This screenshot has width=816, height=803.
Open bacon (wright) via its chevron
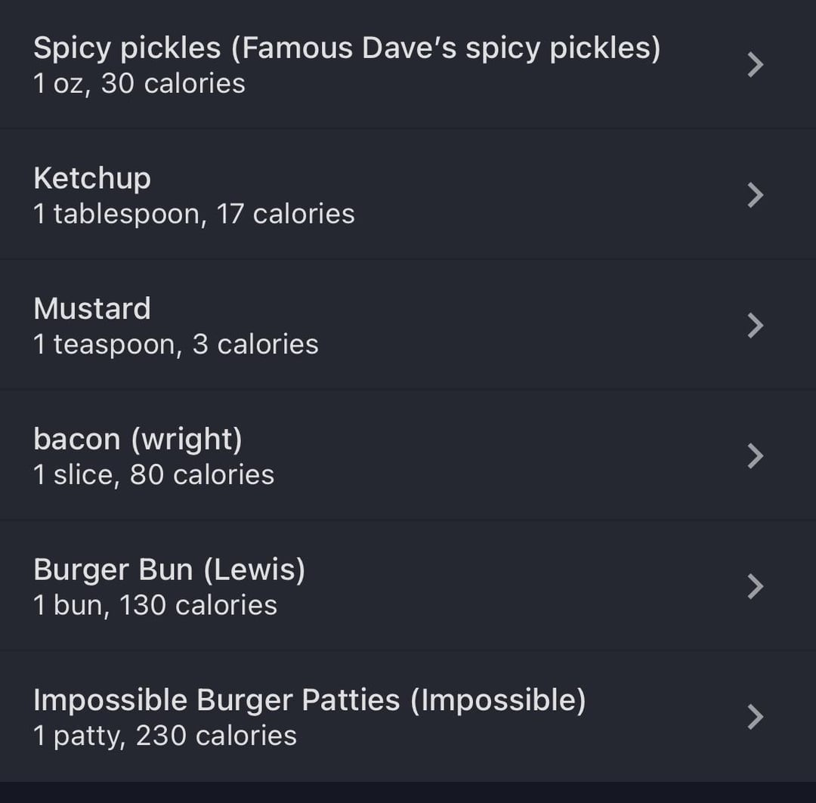755,456
